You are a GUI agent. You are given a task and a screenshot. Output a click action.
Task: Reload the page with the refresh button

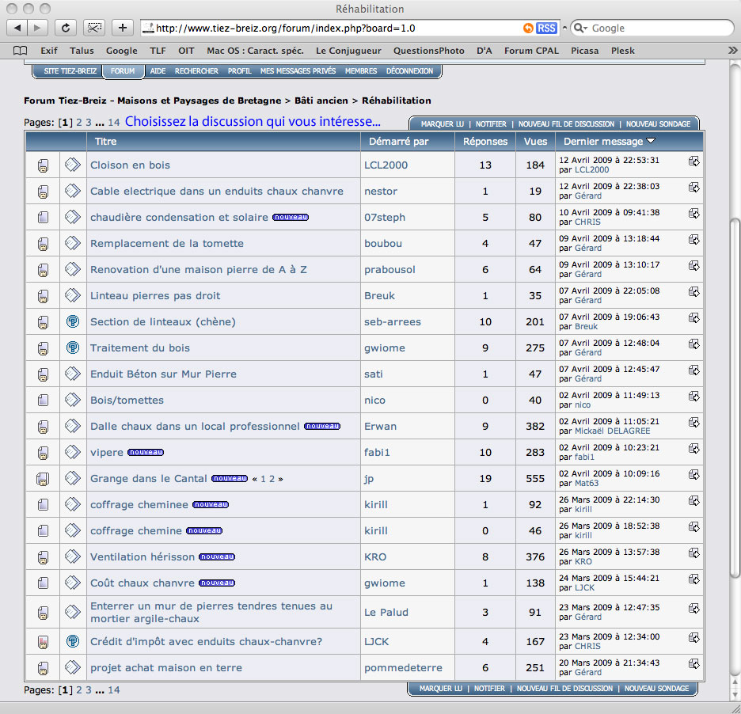click(65, 28)
